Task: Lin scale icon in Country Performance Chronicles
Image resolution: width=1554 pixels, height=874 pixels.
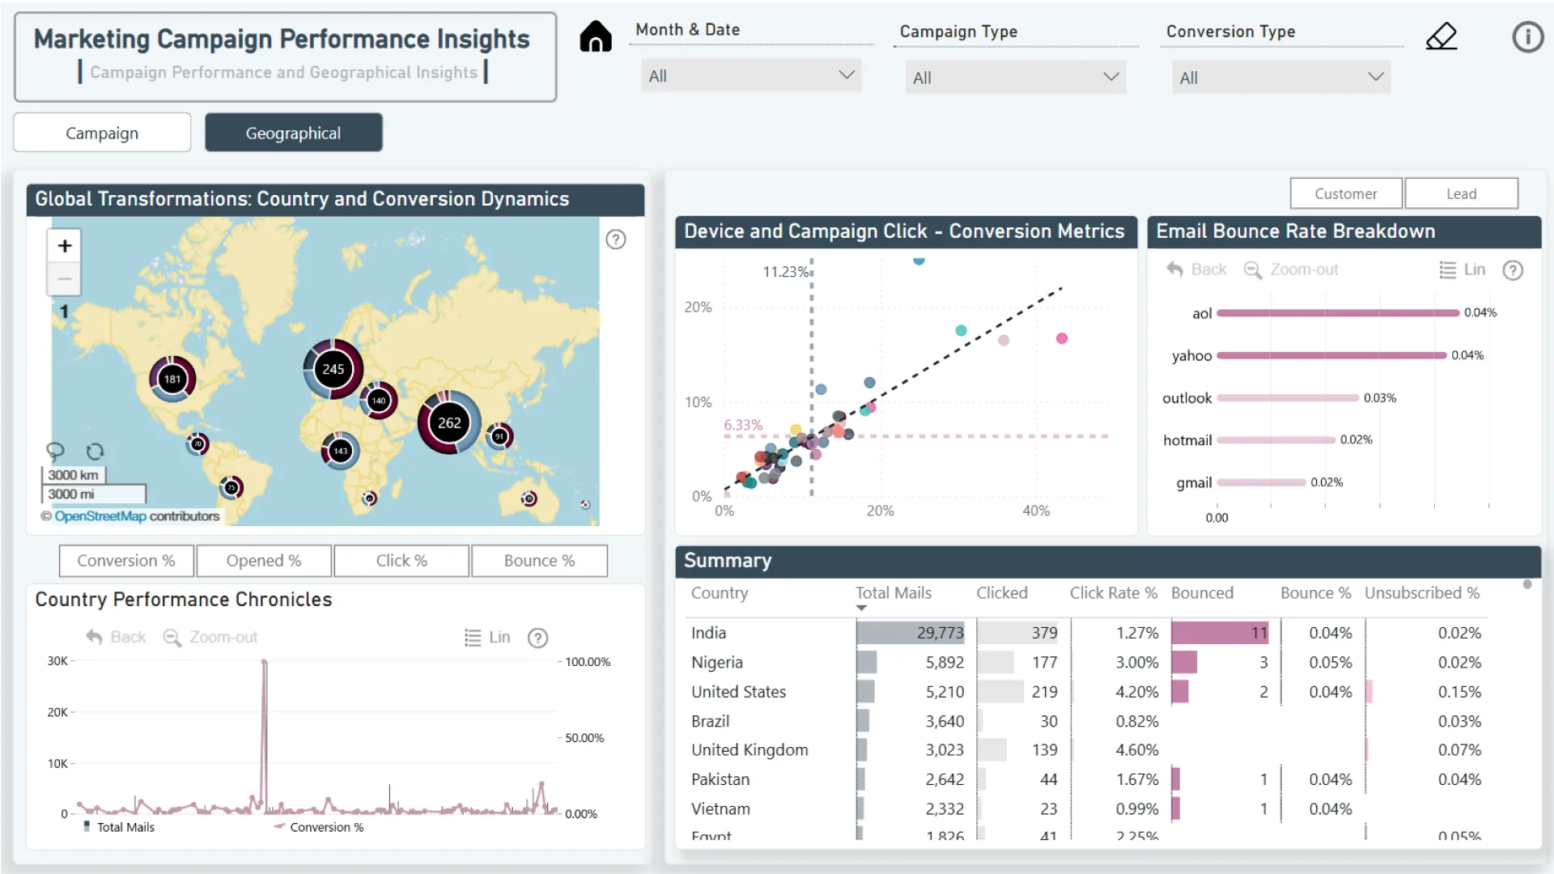Action: click(x=473, y=638)
